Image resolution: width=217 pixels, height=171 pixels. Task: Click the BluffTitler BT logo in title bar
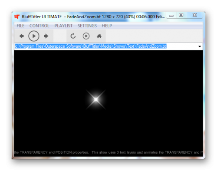[17, 17]
